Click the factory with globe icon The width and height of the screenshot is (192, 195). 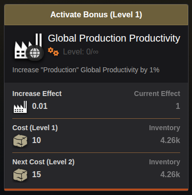click(x=29, y=47)
